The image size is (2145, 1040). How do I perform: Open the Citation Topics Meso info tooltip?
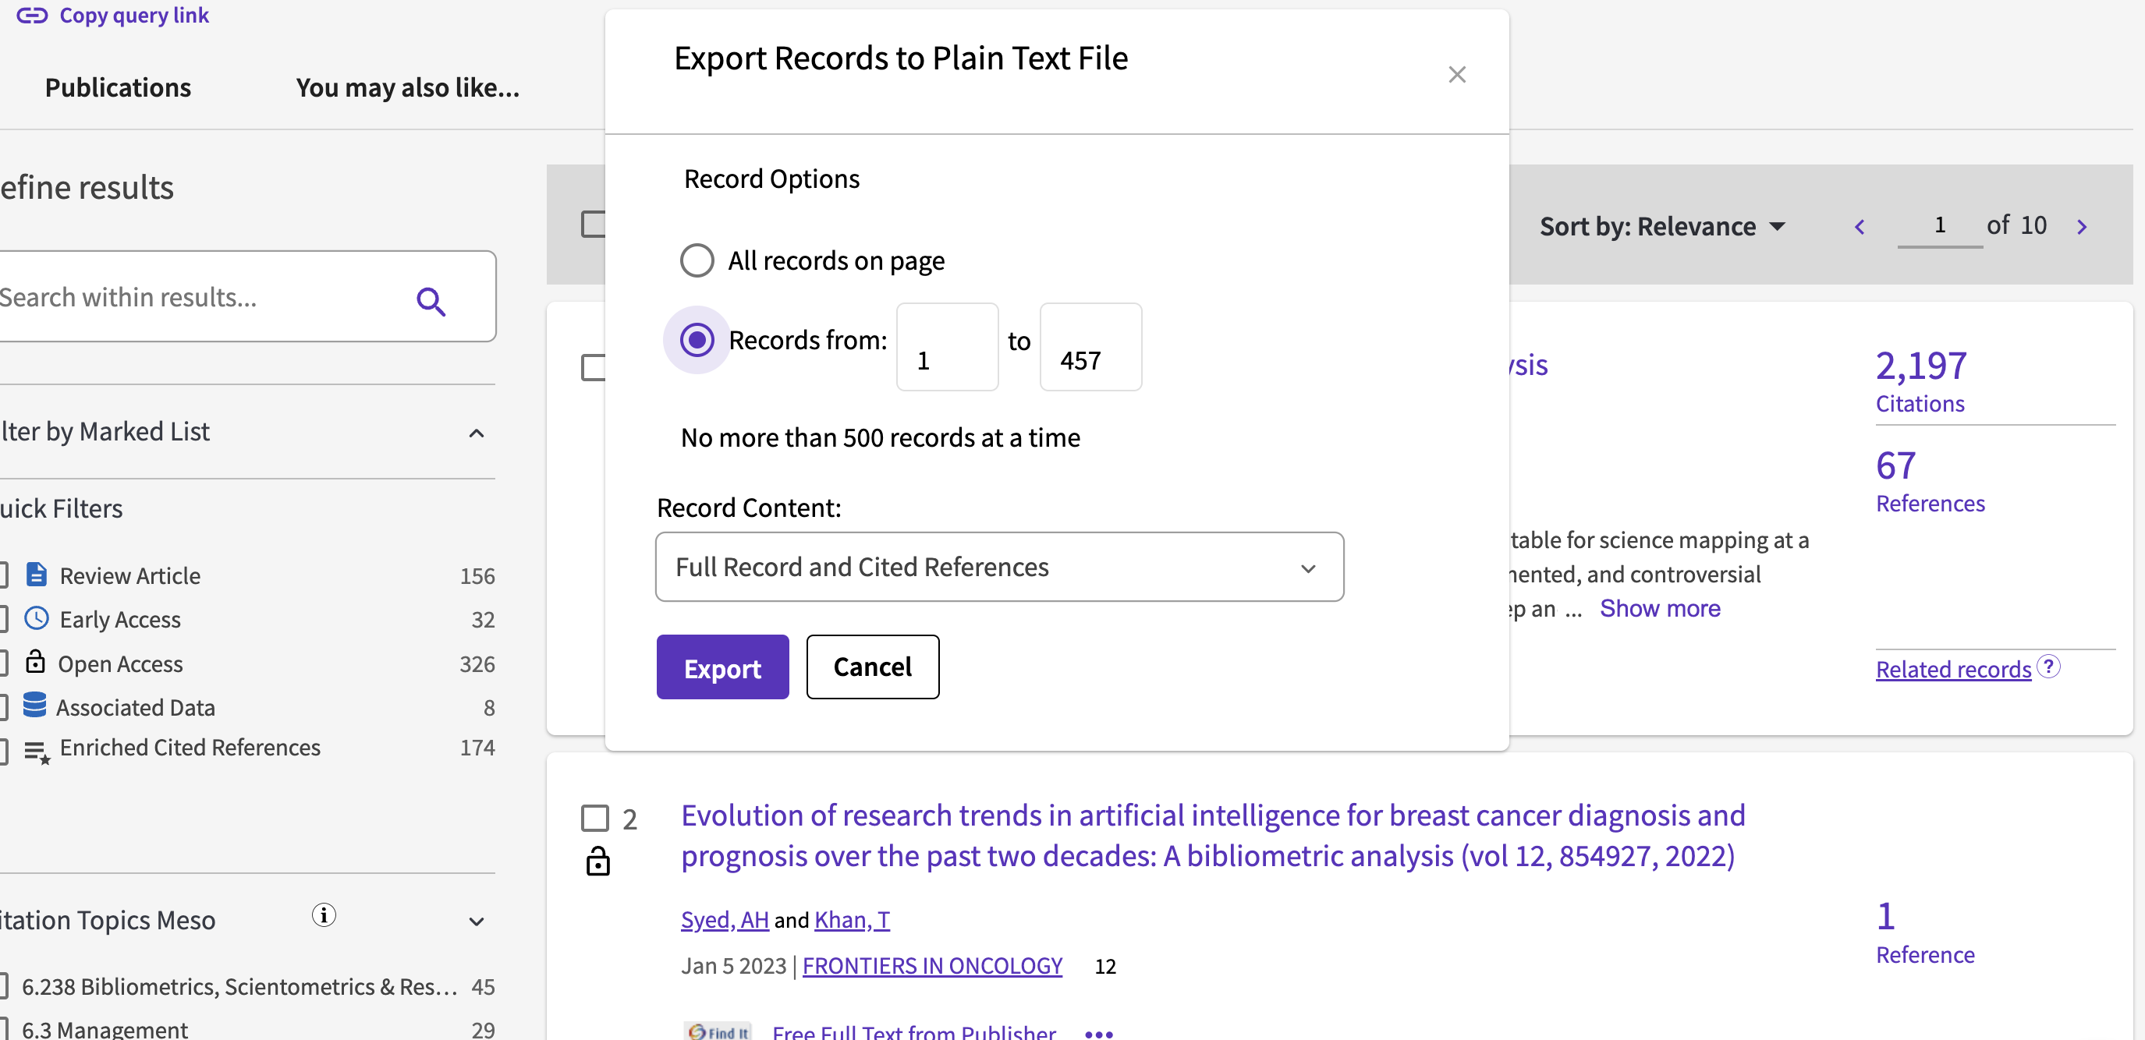(323, 915)
